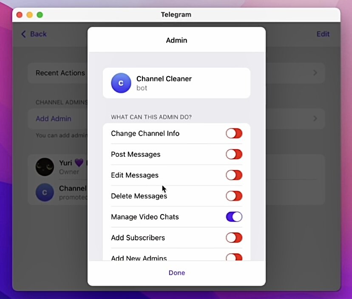Screen dimensions: 352x299
Task: Enable the Add Subscribers switch
Action: pos(234,238)
